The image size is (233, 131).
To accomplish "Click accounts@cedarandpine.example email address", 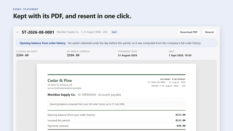I will (64, 88).
